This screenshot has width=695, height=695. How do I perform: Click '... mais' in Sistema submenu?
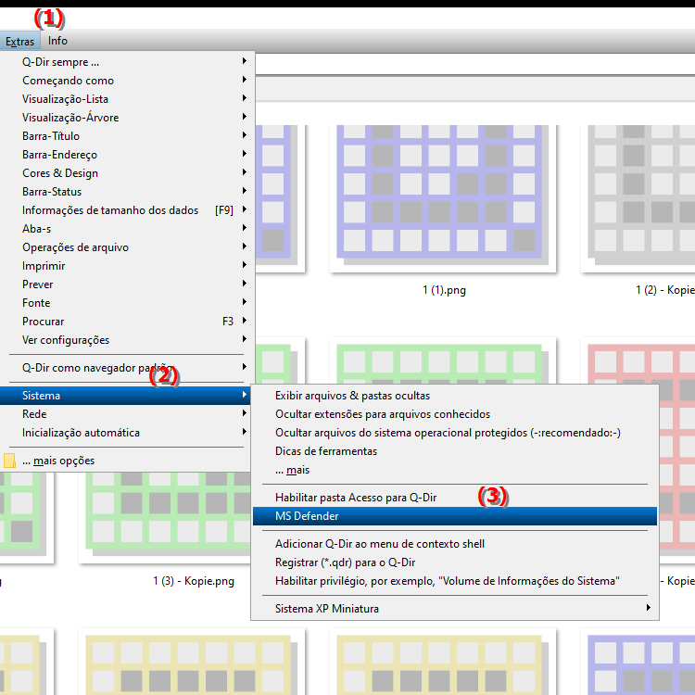pos(455,470)
